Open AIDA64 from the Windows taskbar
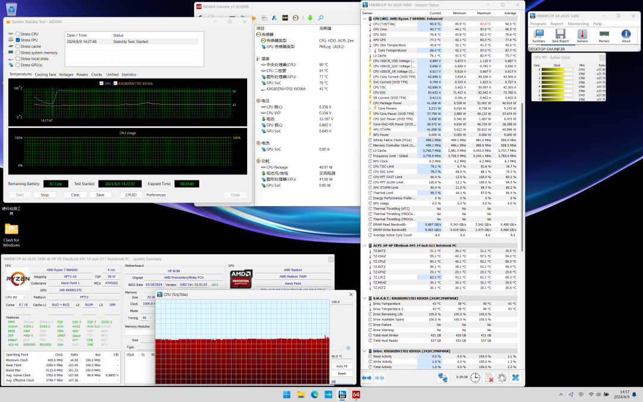 356,394
